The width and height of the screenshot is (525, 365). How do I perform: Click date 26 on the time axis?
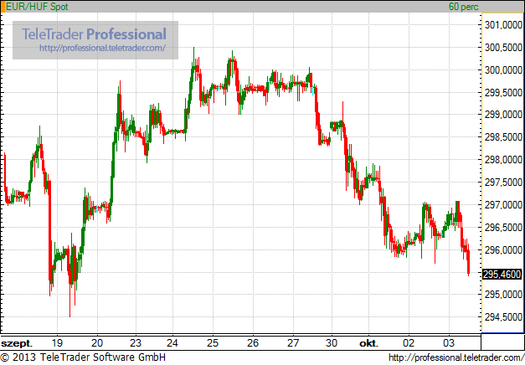point(253,343)
